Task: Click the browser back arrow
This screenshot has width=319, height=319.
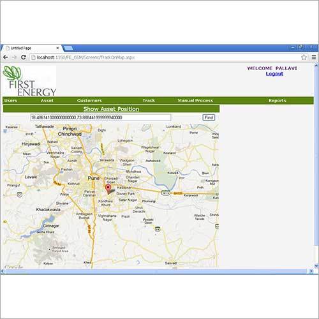Action: click(6, 57)
